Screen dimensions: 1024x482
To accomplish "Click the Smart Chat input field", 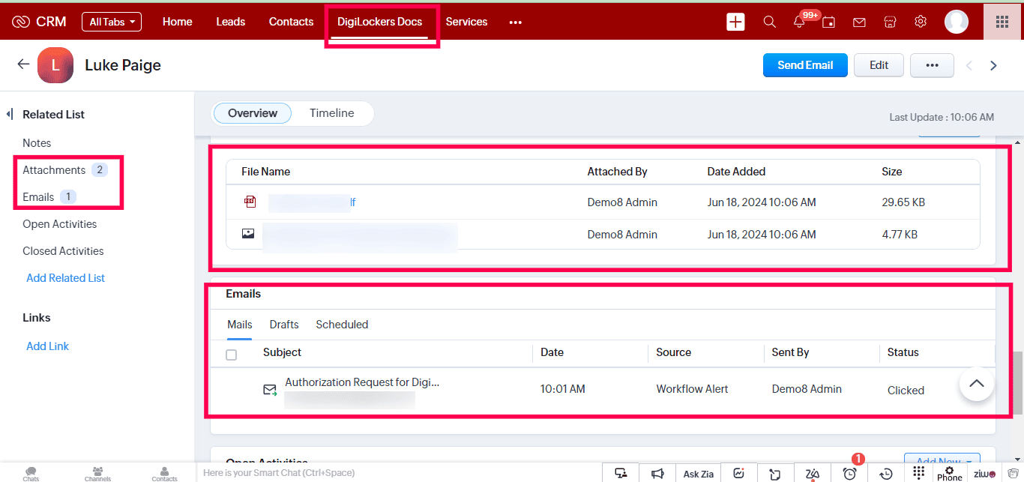I will 399,473.
